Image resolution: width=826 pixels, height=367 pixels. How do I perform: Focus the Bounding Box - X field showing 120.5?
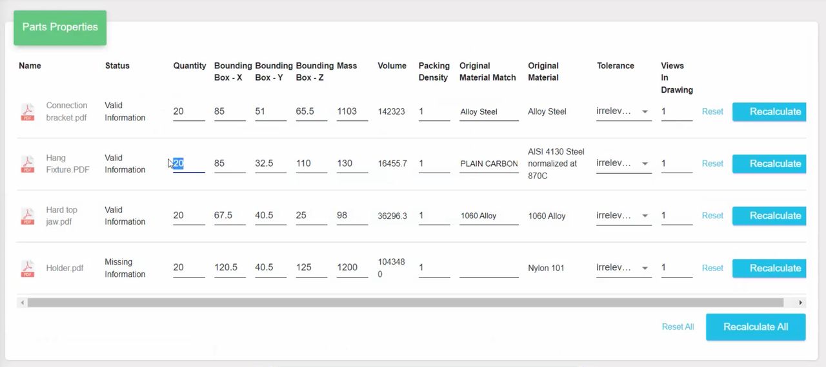(229, 267)
